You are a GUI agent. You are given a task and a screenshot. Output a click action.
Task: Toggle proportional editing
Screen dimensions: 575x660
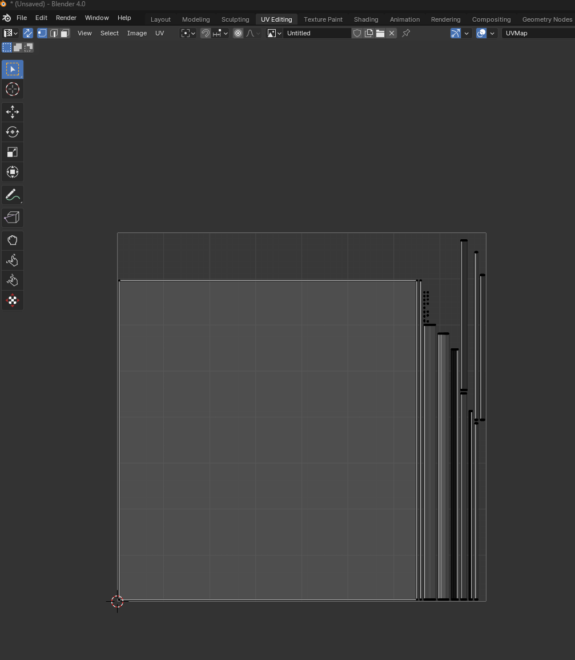pyautogui.click(x=238, y=33)
